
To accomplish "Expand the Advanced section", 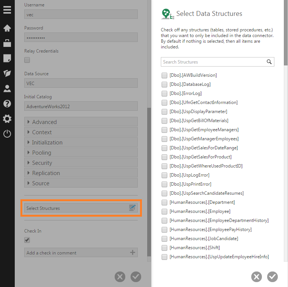I will click(x=81, y=122).
